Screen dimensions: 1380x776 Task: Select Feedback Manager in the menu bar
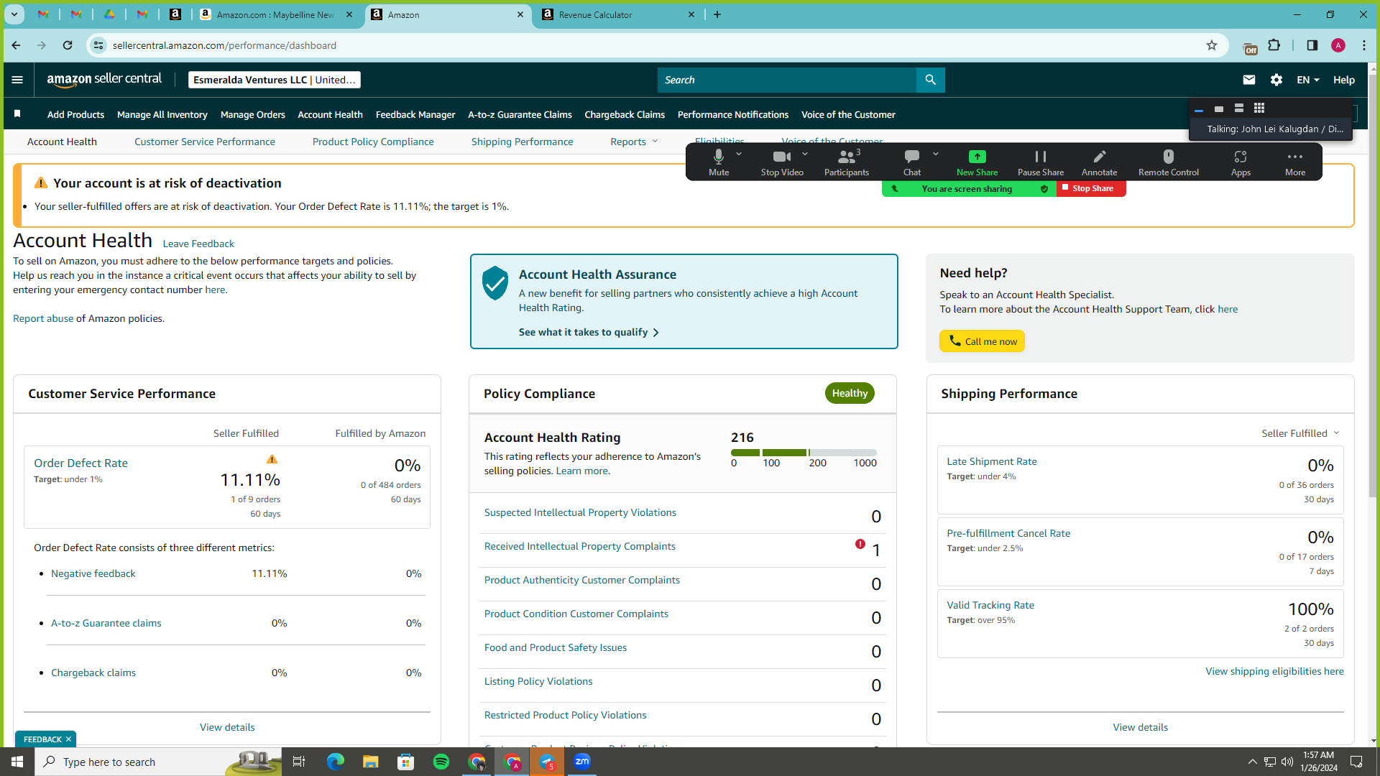tap(415, 114)
